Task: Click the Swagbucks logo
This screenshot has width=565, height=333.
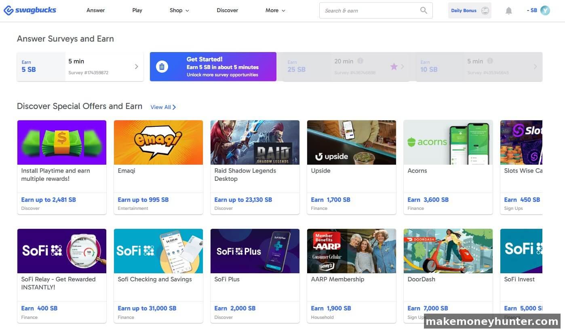Action: click(x=30, y=10)
